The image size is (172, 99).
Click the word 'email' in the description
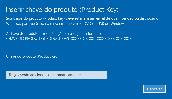(x=100, y=18)
